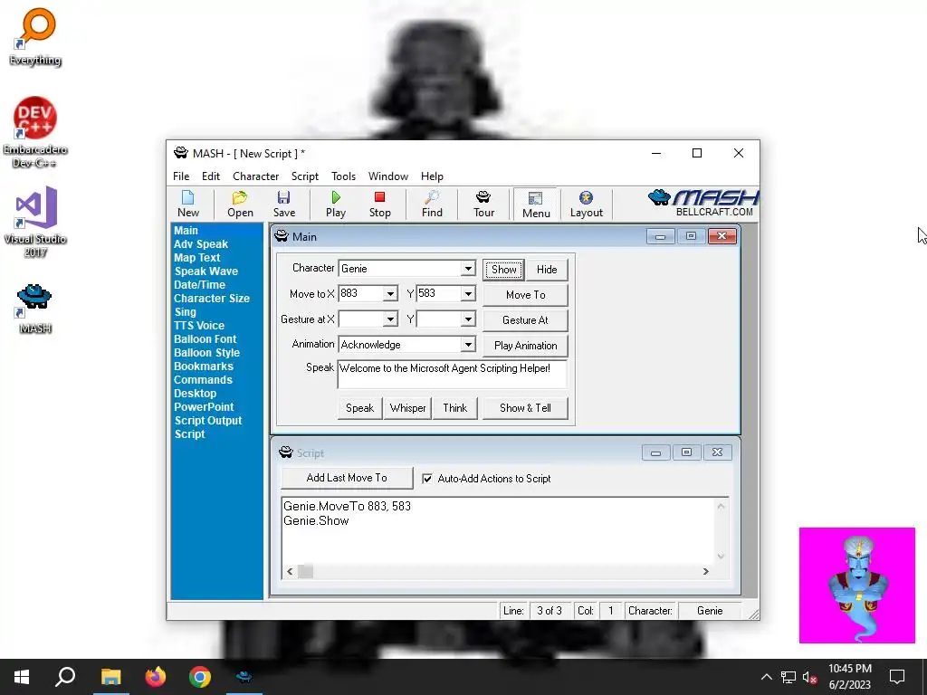The image size is (927, 695).
Task: Click the script horizontal scrollbar thumb
Action: click(x=305, y=572)
